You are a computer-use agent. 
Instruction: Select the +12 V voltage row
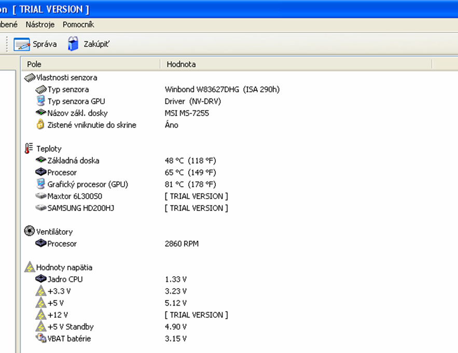[x=58, y=315]
